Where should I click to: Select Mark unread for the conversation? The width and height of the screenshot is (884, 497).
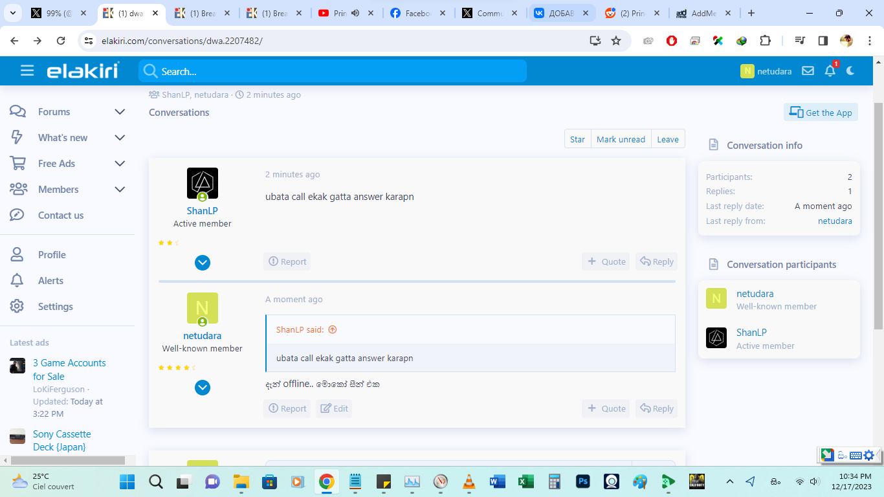621,139
